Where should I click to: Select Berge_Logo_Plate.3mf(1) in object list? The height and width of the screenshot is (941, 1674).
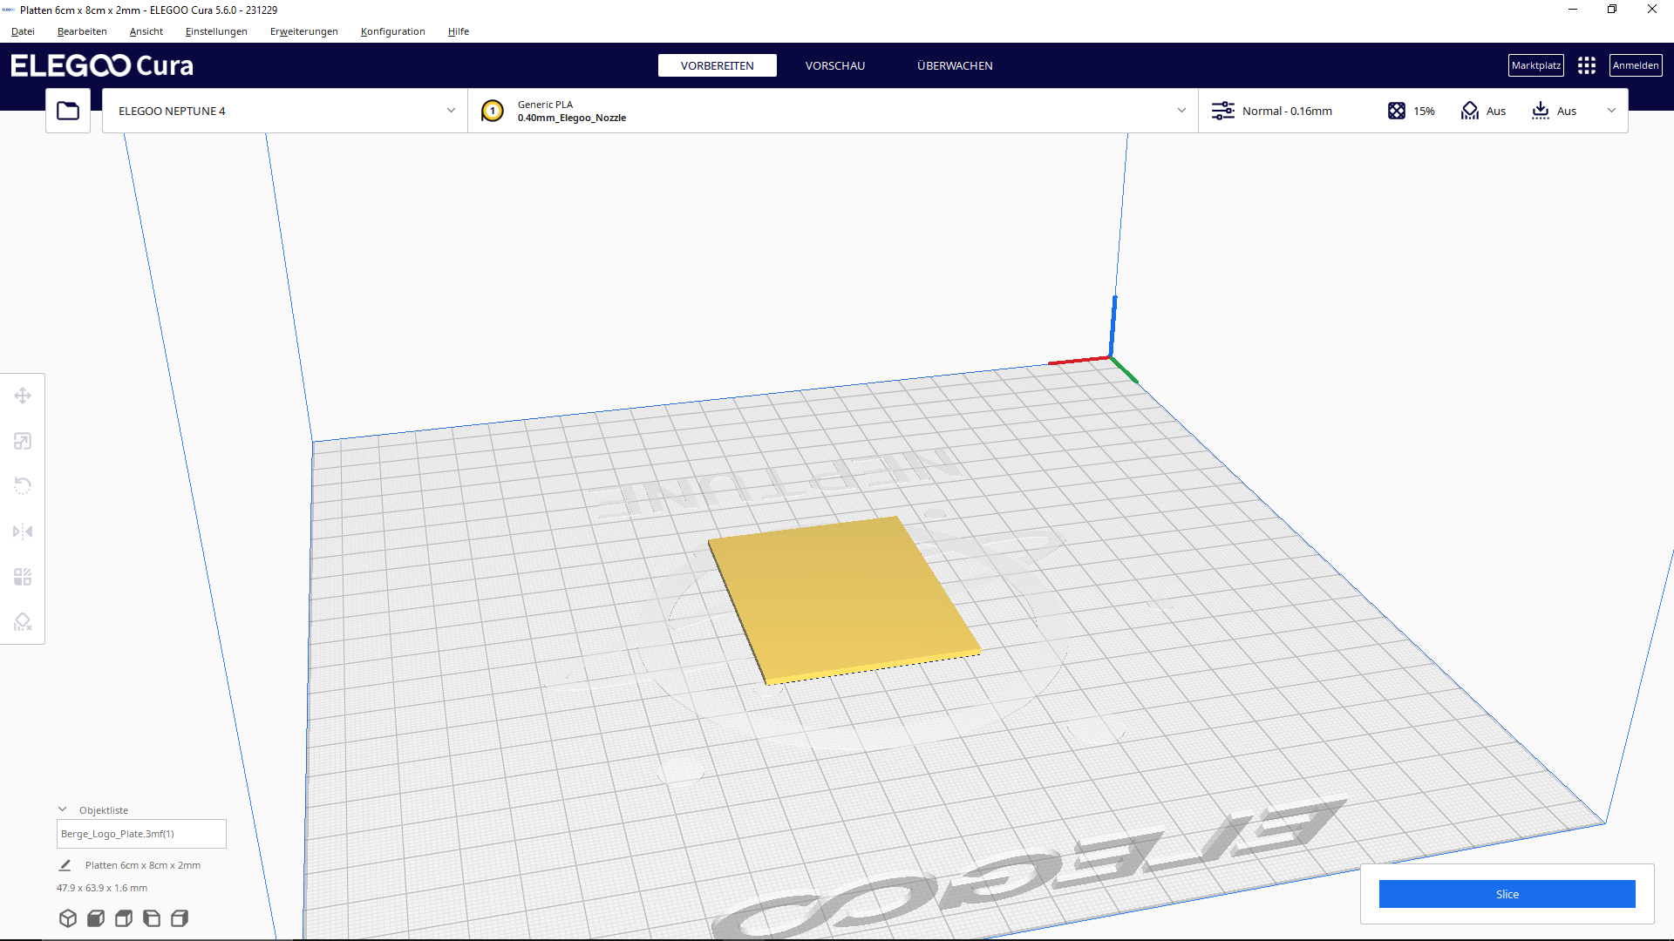coord(141,834)
